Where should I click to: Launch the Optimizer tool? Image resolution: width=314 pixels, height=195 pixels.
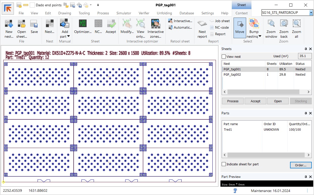pos(82,24)
